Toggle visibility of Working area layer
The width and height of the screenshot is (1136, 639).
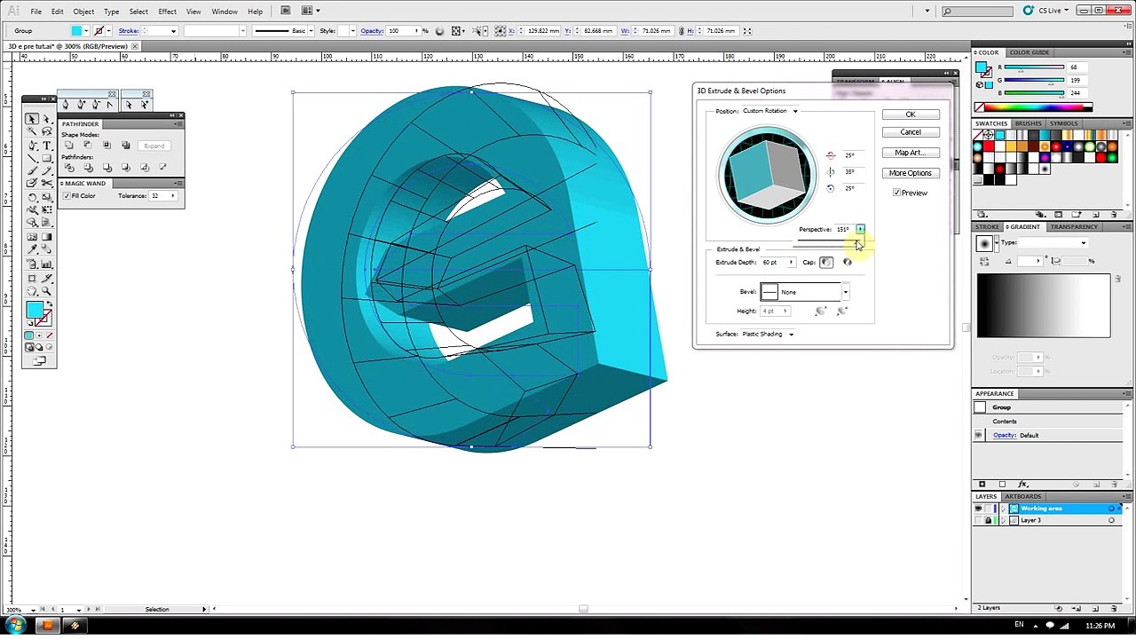(978, 509)
